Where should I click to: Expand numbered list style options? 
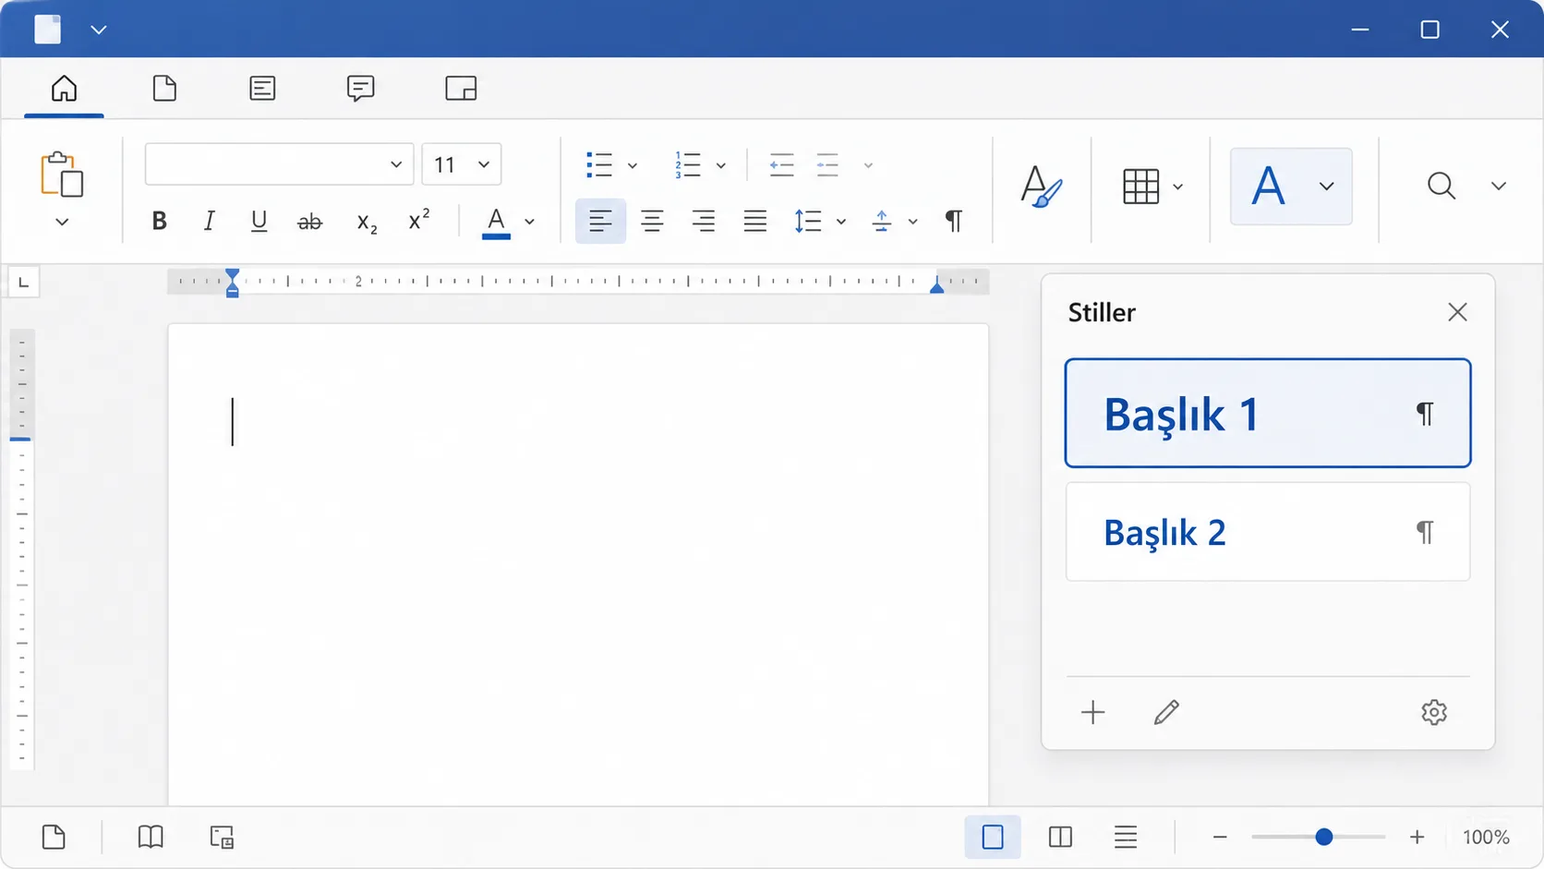coord(721,166)
